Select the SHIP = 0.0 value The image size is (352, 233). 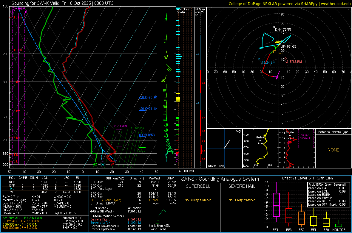pos(70,228)
